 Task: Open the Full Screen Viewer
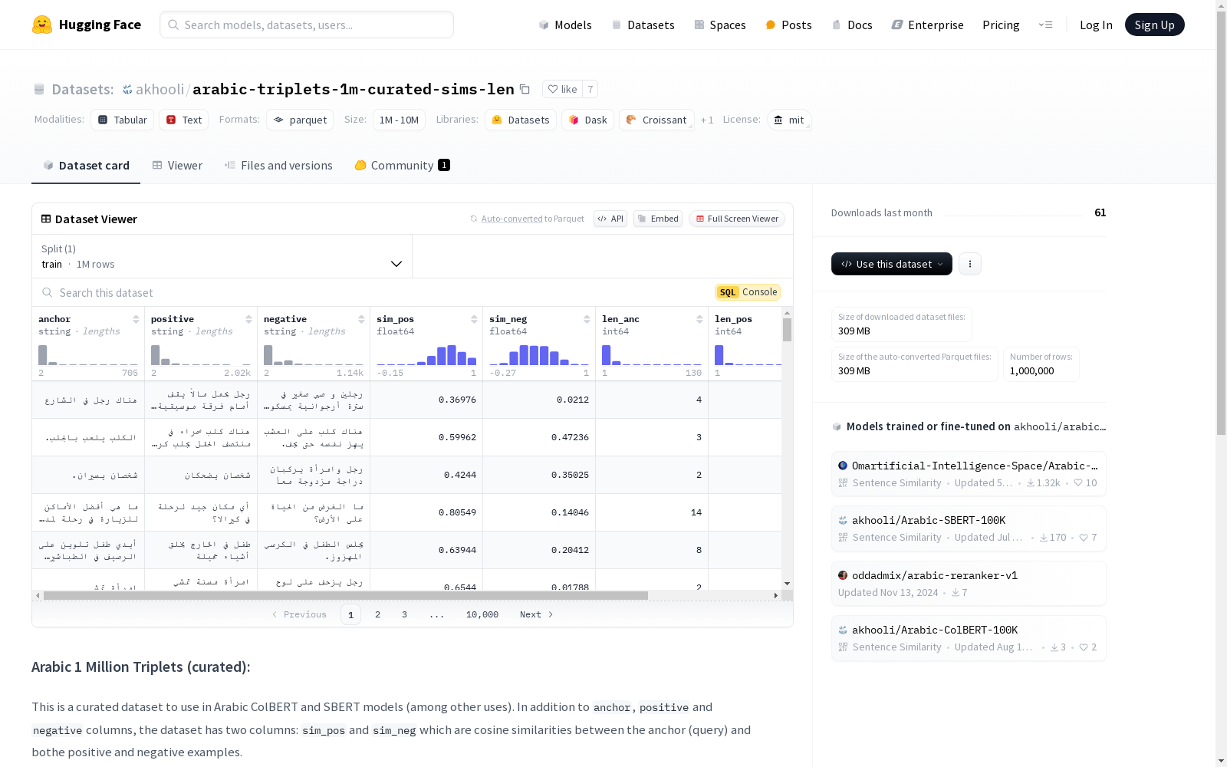point(737,219)
